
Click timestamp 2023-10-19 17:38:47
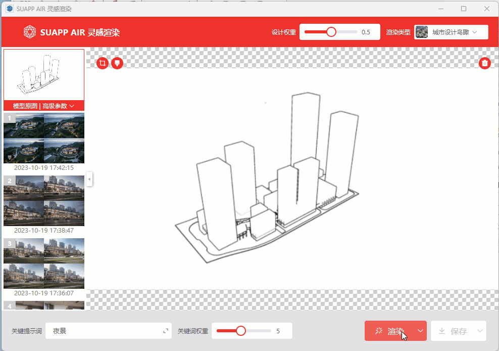[x=44, y=231]
